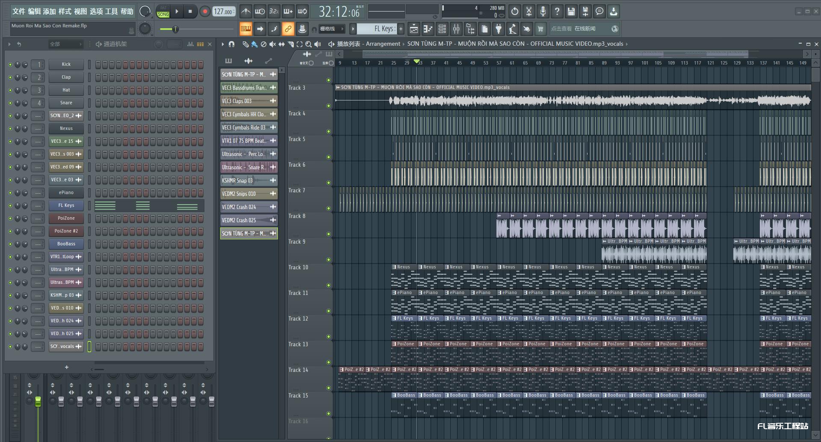This screenshot has width=821, height=442.
Task: Toggle typing keyboard to piano button
Action: tap(245, 29)
